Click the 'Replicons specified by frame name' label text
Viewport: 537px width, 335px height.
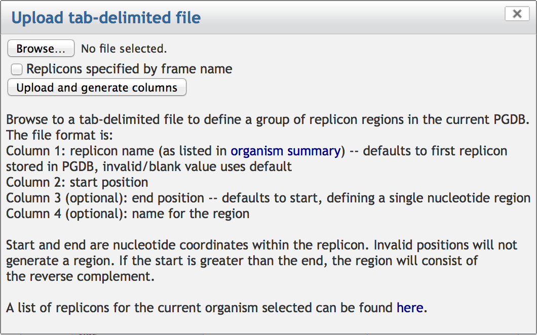pos(129,69)
